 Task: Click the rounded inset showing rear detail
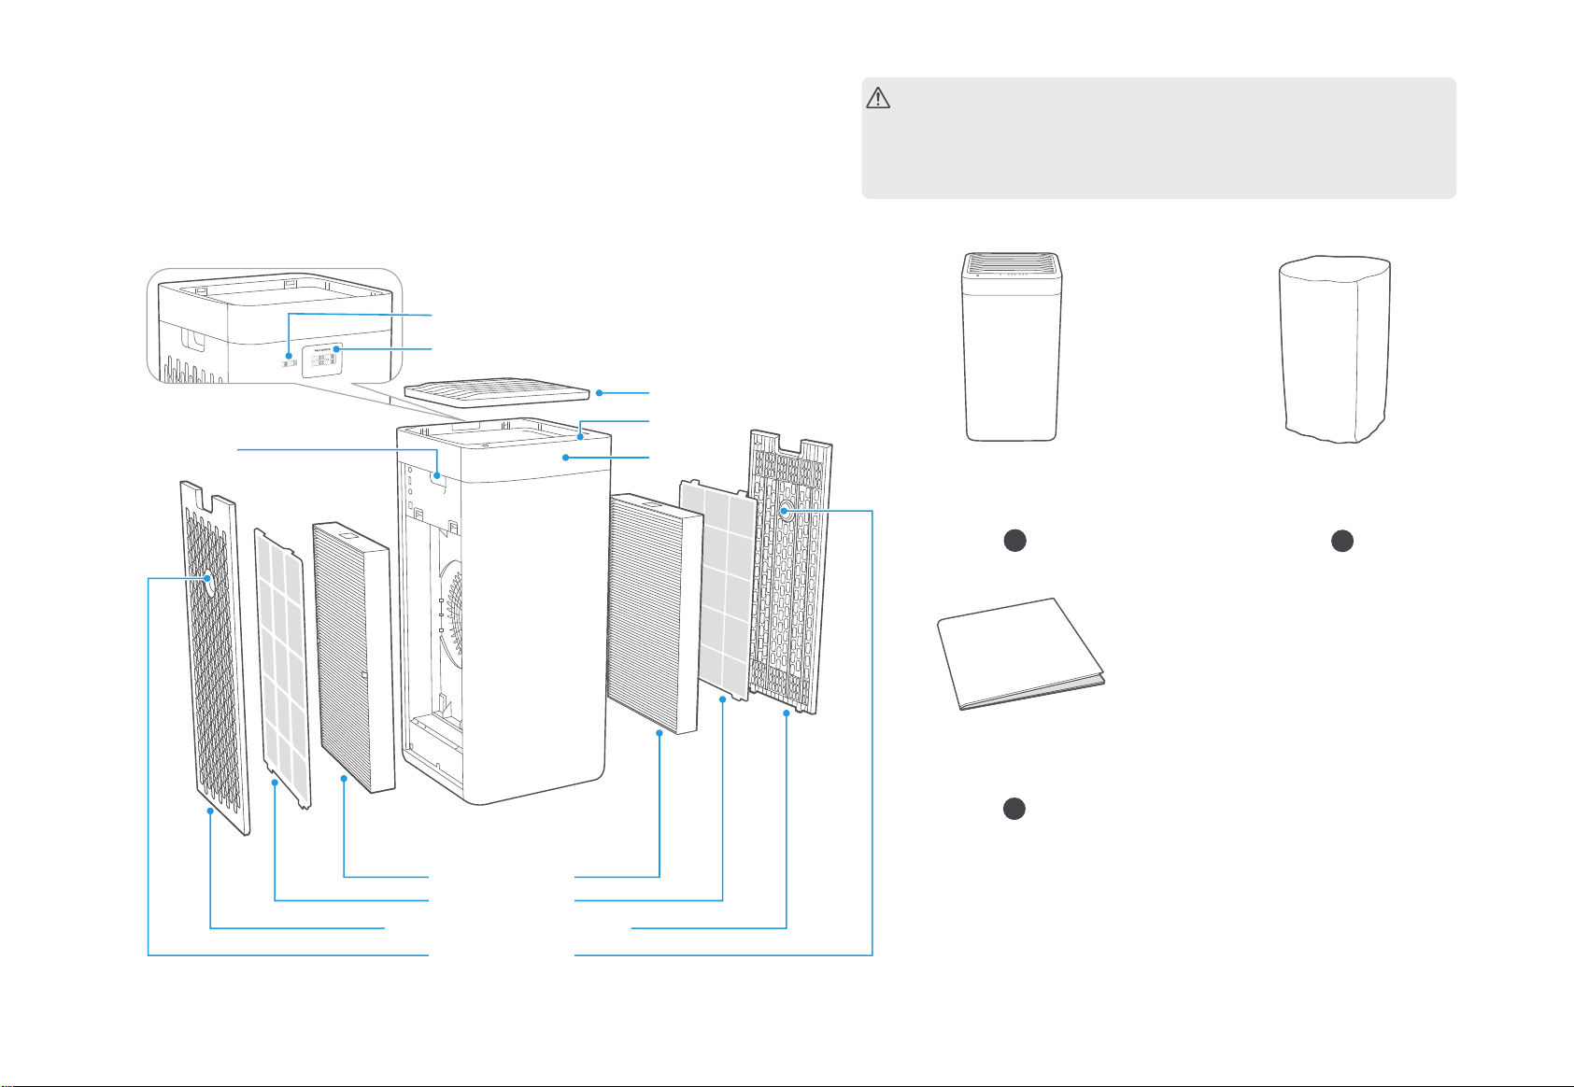pos(275,325)
